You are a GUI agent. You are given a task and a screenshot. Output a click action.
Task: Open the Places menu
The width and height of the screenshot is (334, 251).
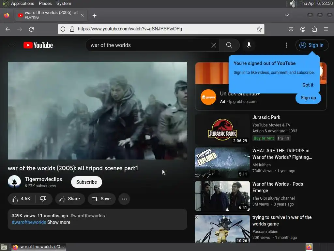point(45,3)
